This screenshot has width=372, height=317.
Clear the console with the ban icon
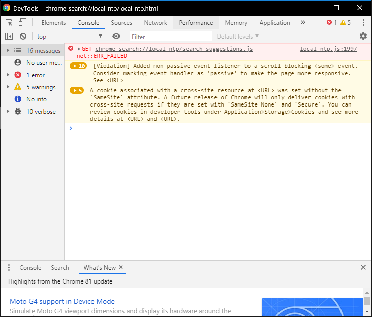[x=23, y=37]
